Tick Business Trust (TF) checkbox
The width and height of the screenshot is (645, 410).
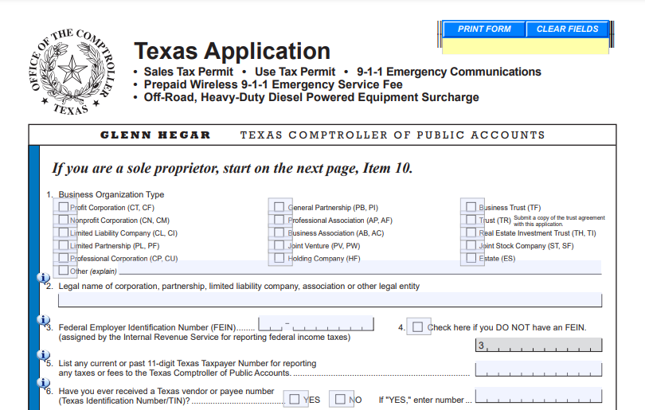[x=471, y=207]
